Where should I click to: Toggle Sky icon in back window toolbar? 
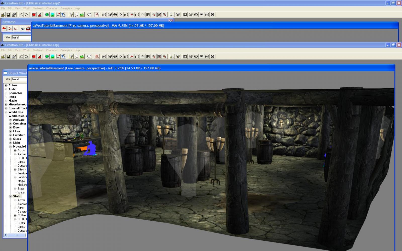click(76, 15)
